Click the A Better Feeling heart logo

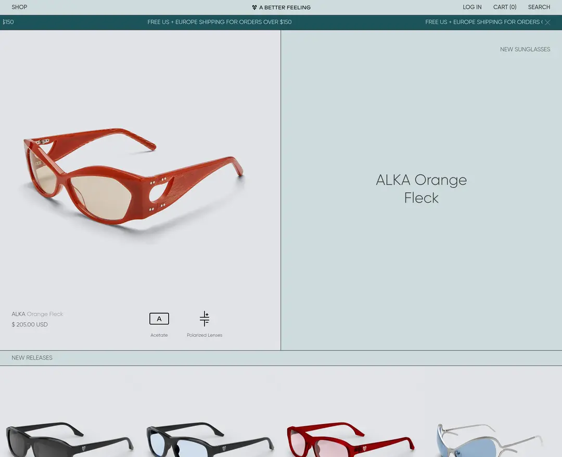(x=254, y=7)
